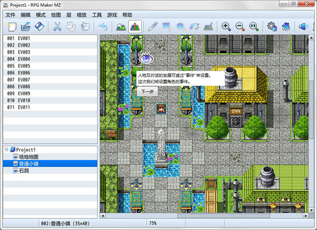
Task: Zoom in with magnifier plus icon
Action: (x=226, y=27)
